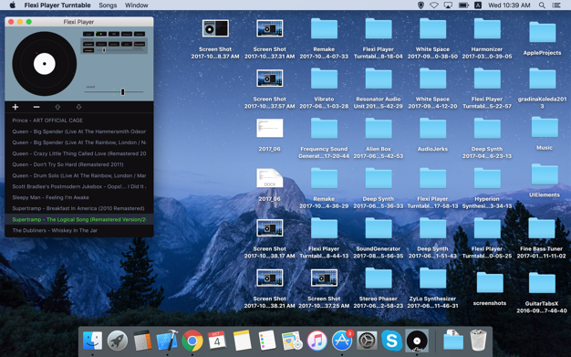Open the Flexi Player Turntable app menu

coord(57,5)
